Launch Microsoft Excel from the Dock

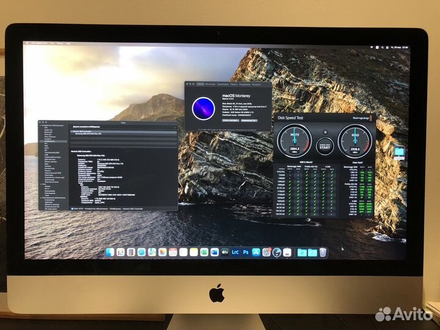[x=204, y=252]
